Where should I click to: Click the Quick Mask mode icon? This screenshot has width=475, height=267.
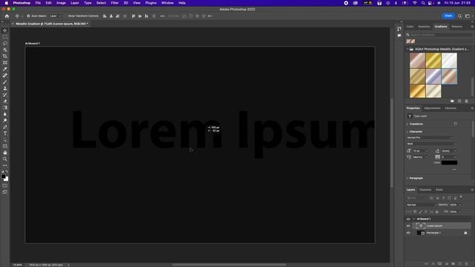tap(5, 185)
